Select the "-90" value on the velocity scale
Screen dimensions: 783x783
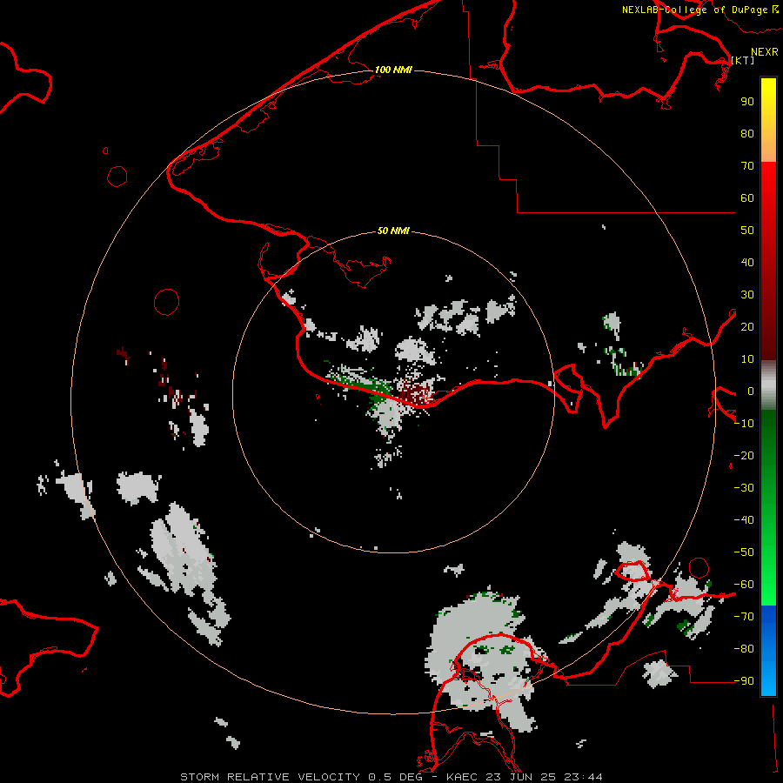click(744, 681)
